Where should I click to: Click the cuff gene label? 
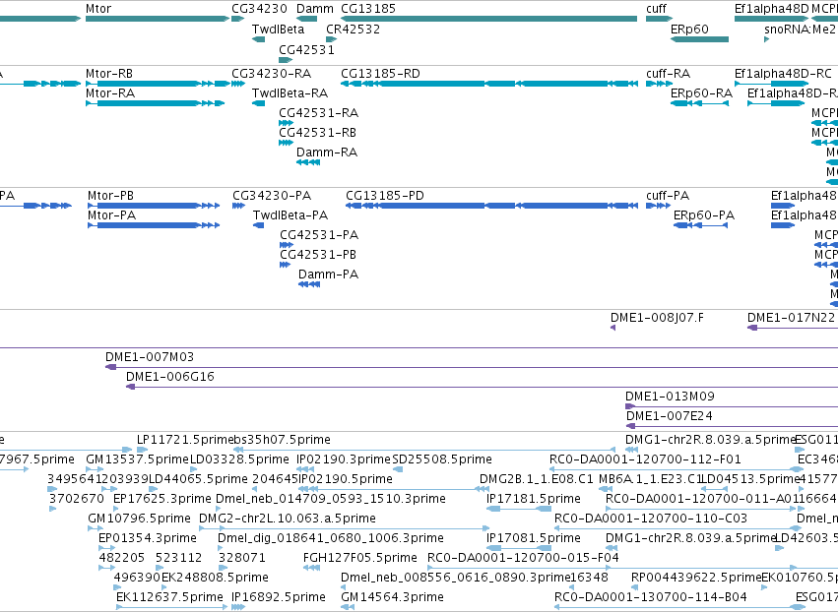coord(656,9)
